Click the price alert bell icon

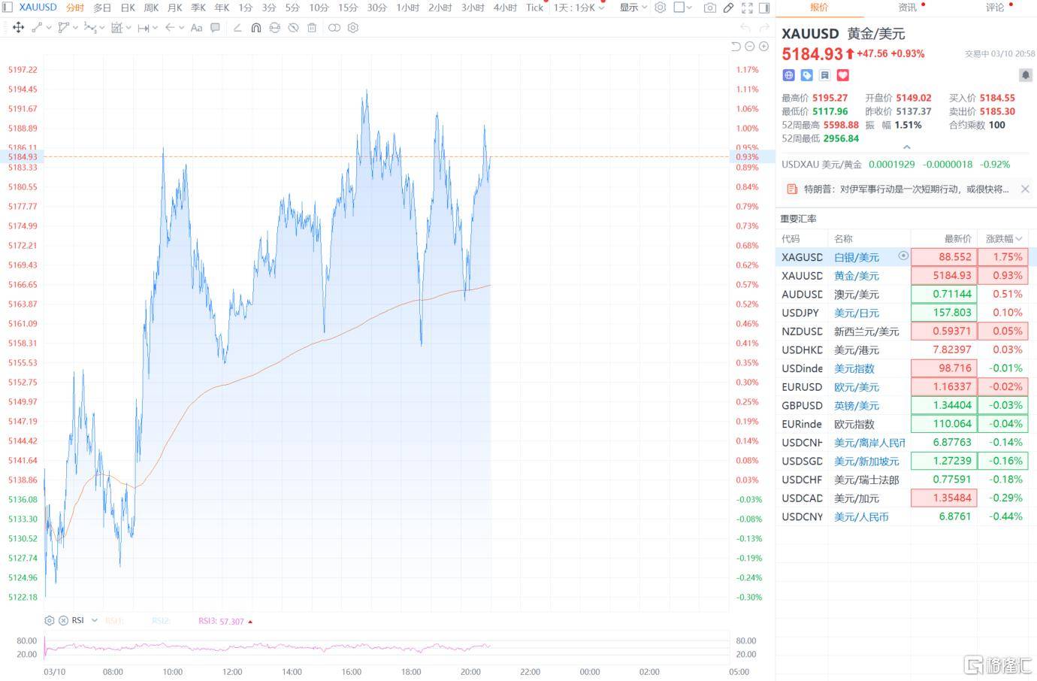point(1025,75)
